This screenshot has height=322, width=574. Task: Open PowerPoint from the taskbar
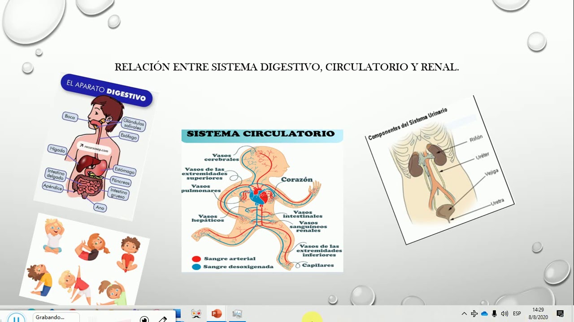click(x=217, y=314)
